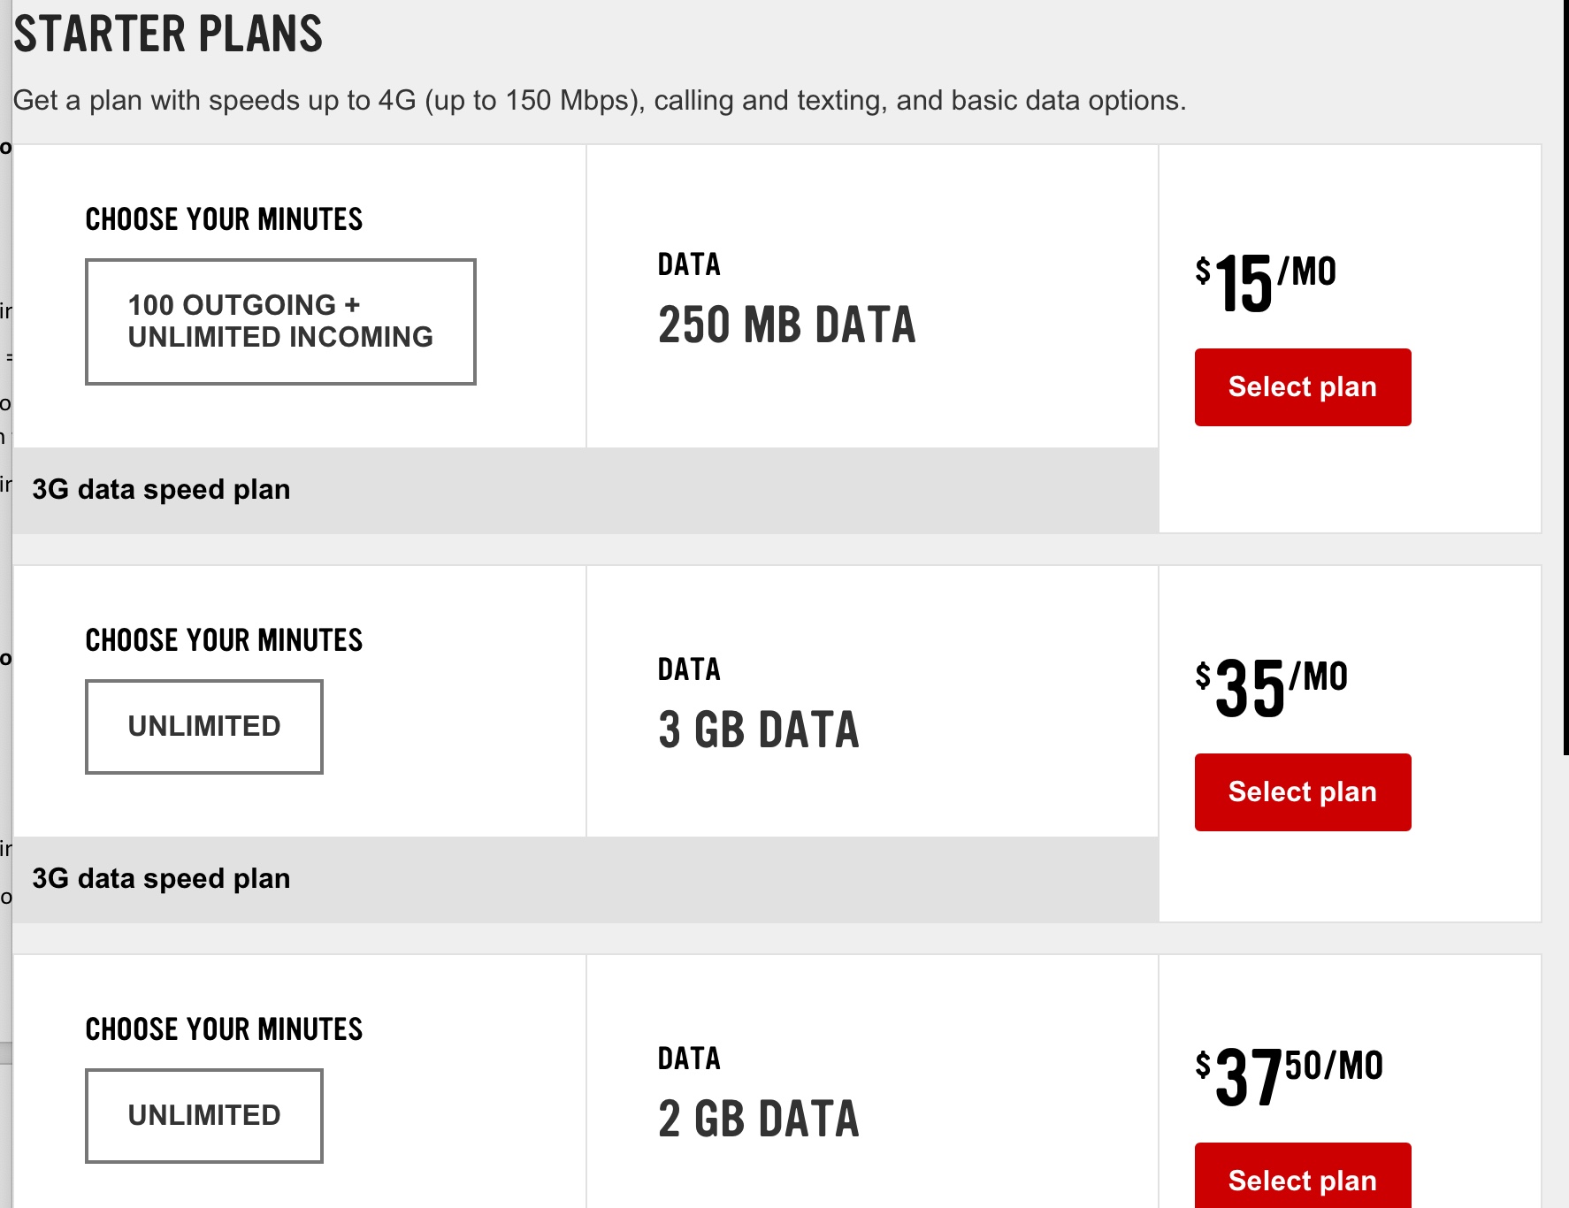The image size is (1569, 1208).
Task: Click Choose Your Minutes heading in $15 plan
Action: [x=224, y=219]
